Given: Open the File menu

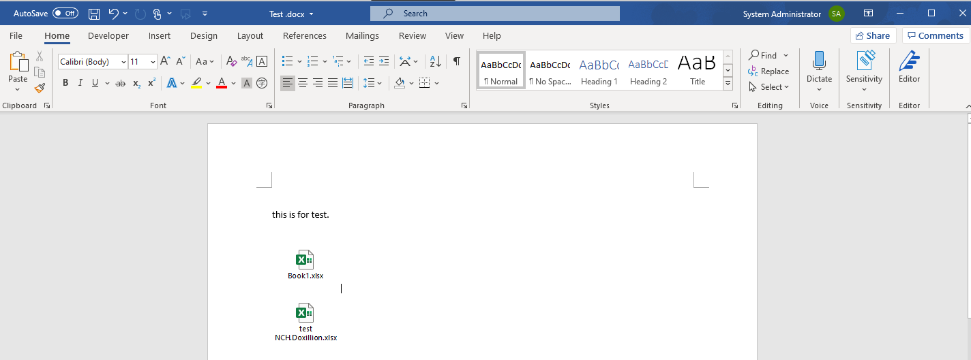Looking at the screenshot, I should point(16,35).
